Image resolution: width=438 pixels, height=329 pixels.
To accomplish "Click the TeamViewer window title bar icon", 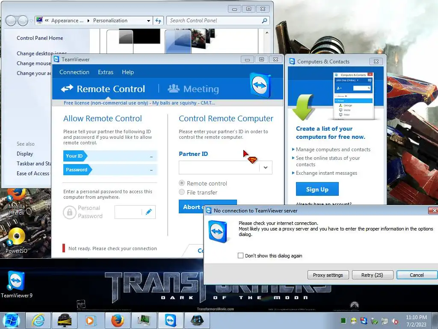I will [56, 59].
